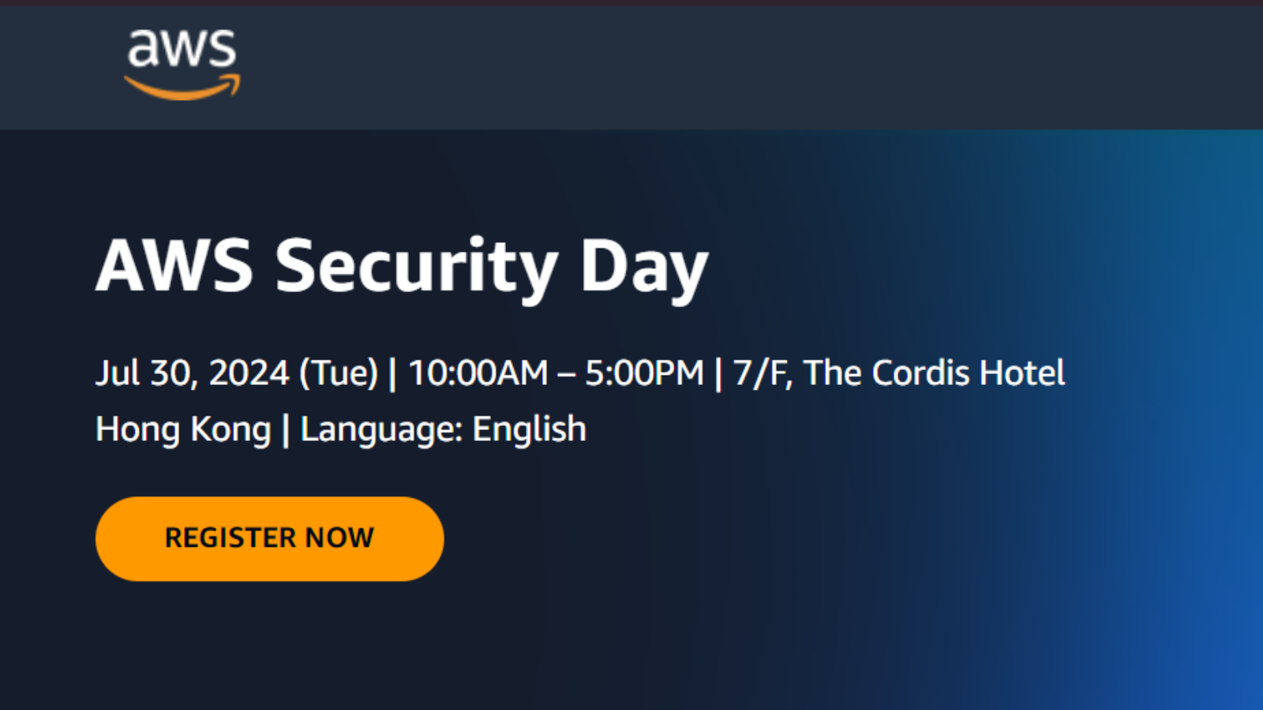1263x710 pixels.
Task: Select the AWS Security Day heading
Action: point(402,268)
